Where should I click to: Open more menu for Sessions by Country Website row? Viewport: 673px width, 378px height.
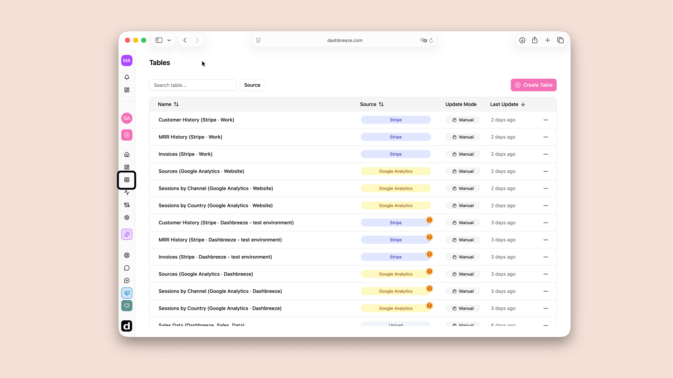point(546,206)
